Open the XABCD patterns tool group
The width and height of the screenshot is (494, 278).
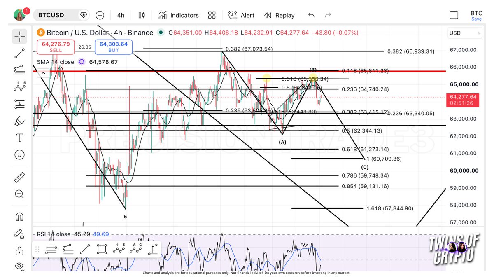point(19,87)
